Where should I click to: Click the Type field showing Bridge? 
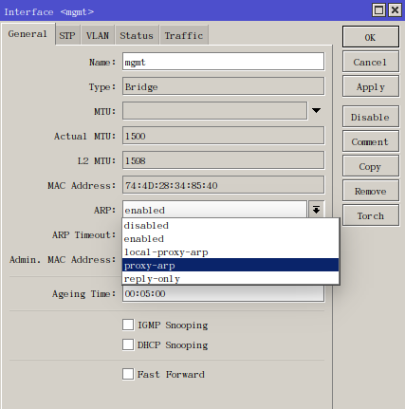[223, 86]
